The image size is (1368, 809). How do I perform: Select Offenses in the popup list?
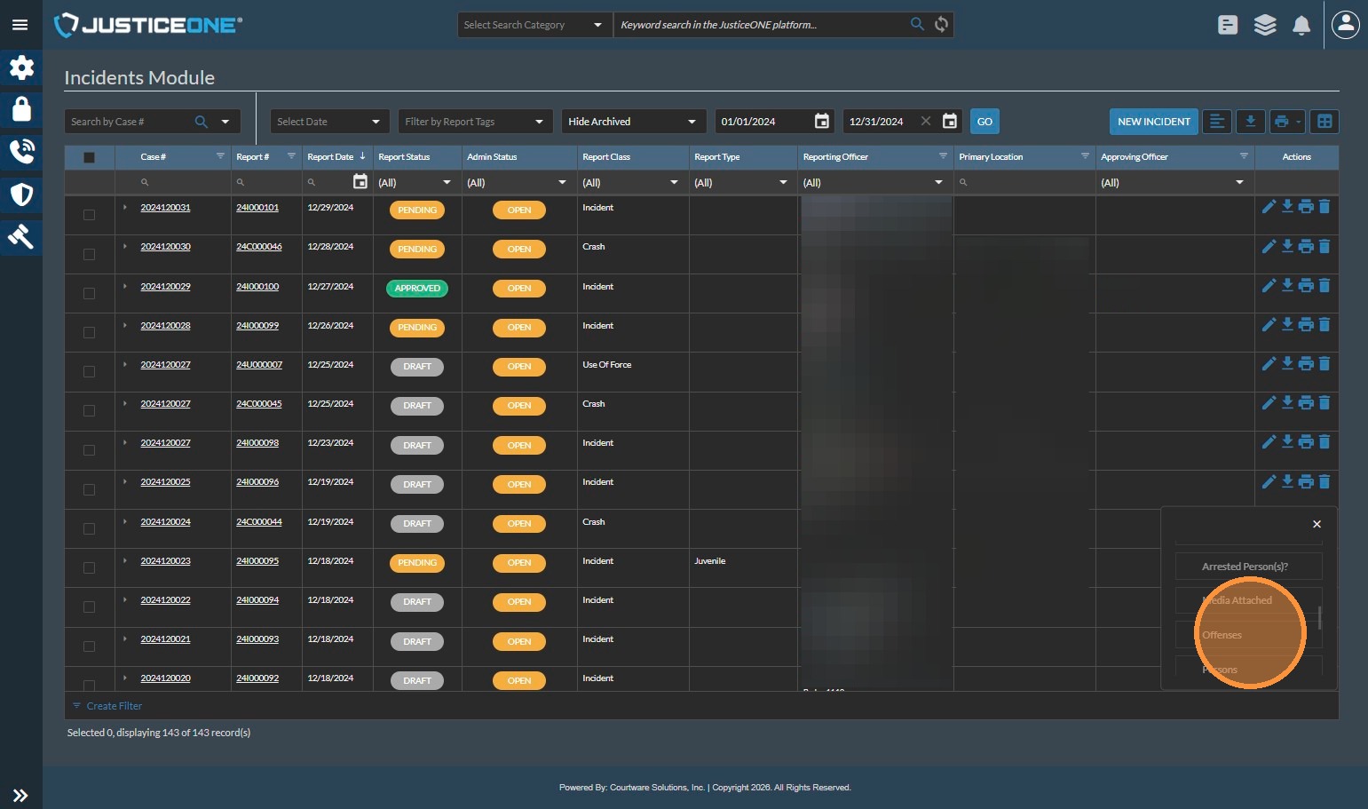1222,635
